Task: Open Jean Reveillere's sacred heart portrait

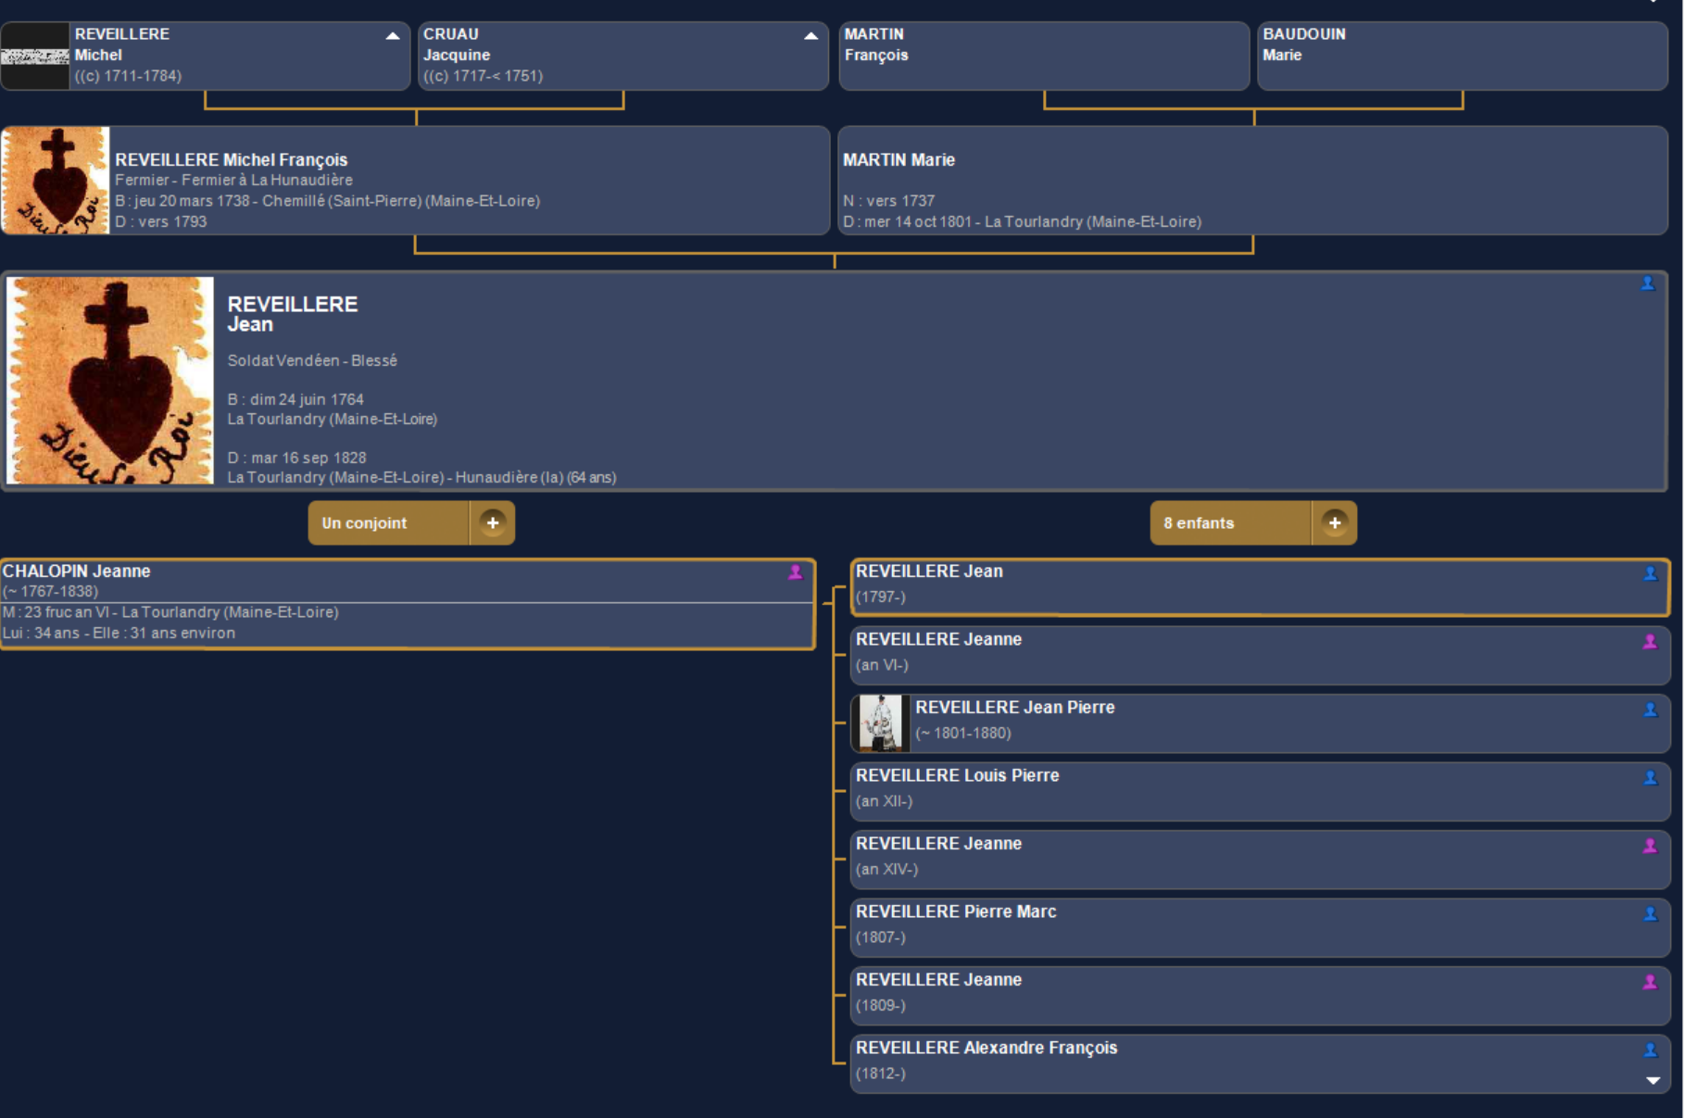Action: pos(110,381)
